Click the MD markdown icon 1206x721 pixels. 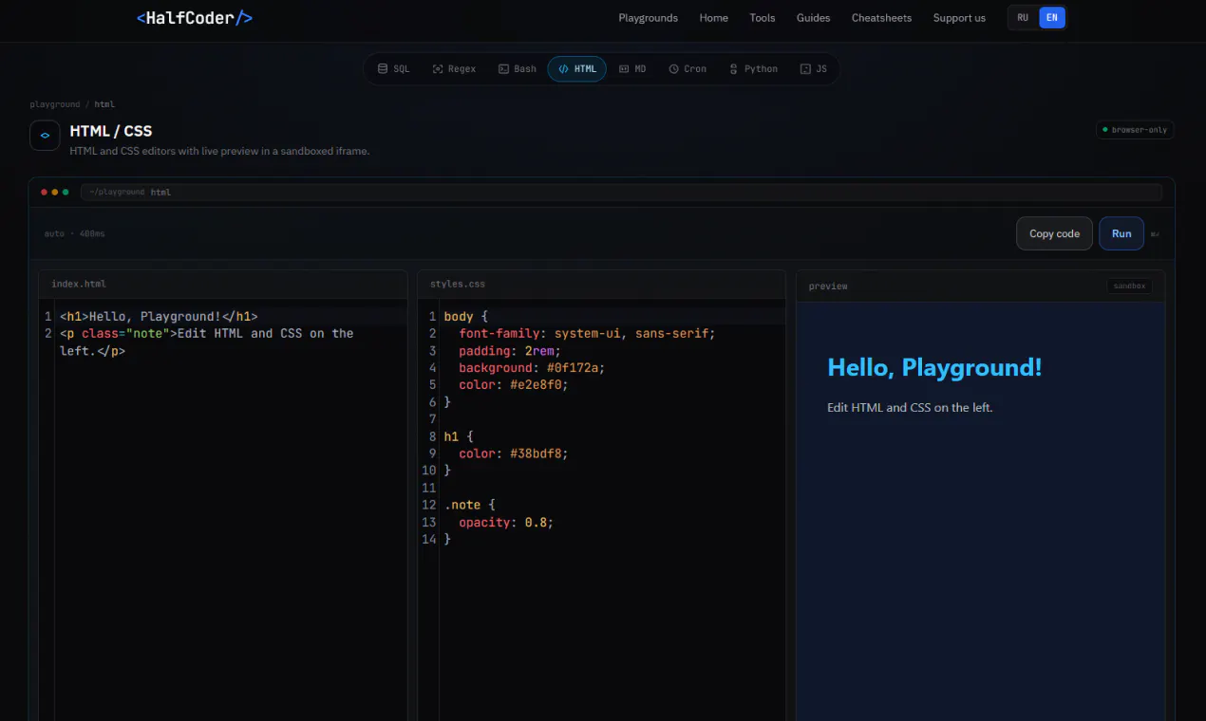pyautogui.click(x=624, y=69)
